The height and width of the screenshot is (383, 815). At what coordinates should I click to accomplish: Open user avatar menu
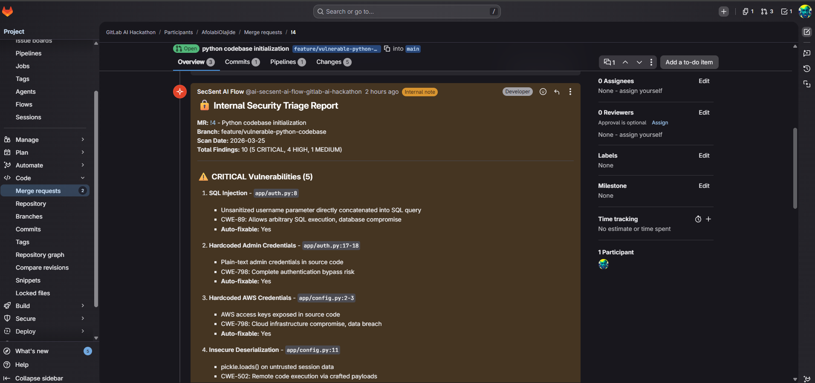[x=805, y=12]
